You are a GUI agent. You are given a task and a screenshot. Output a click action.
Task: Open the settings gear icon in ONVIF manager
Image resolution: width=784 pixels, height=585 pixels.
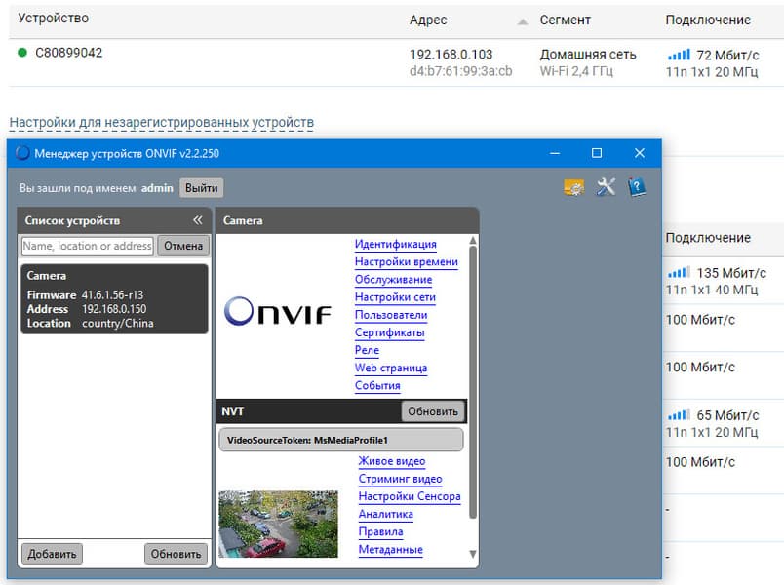point(574,187)
